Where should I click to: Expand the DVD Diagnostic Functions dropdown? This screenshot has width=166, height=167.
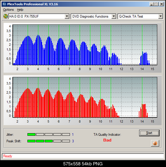[114, 16]
